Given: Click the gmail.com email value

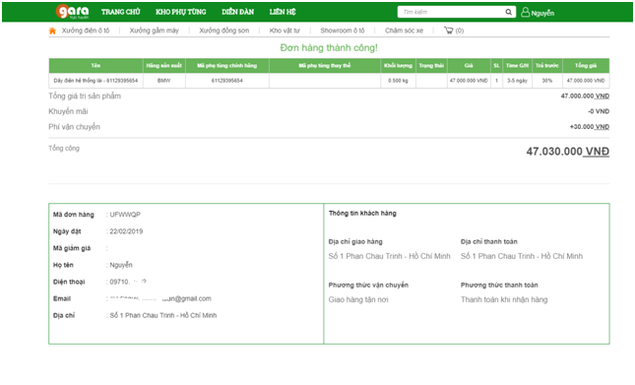Looking at the screenshot, I should [x=160, y=298].
